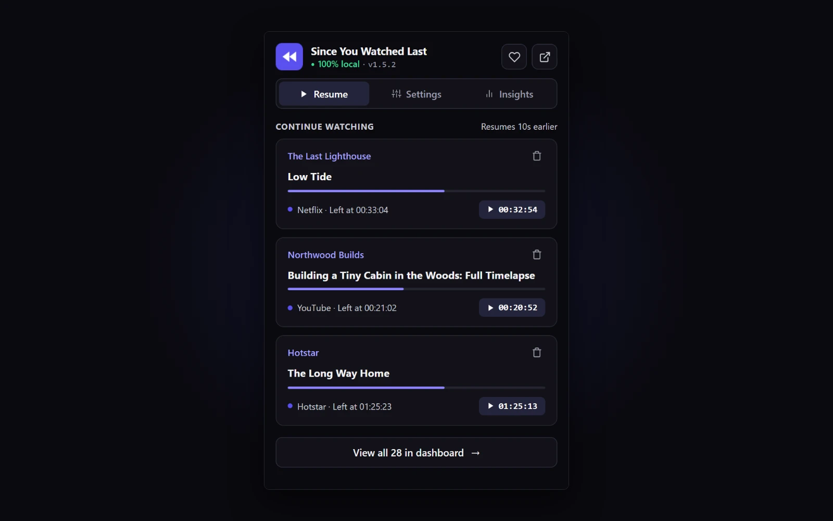The width and height of the screenshot is (833, 521).
Task: Click the Low Tide progress bar
Action: [416, 191]
